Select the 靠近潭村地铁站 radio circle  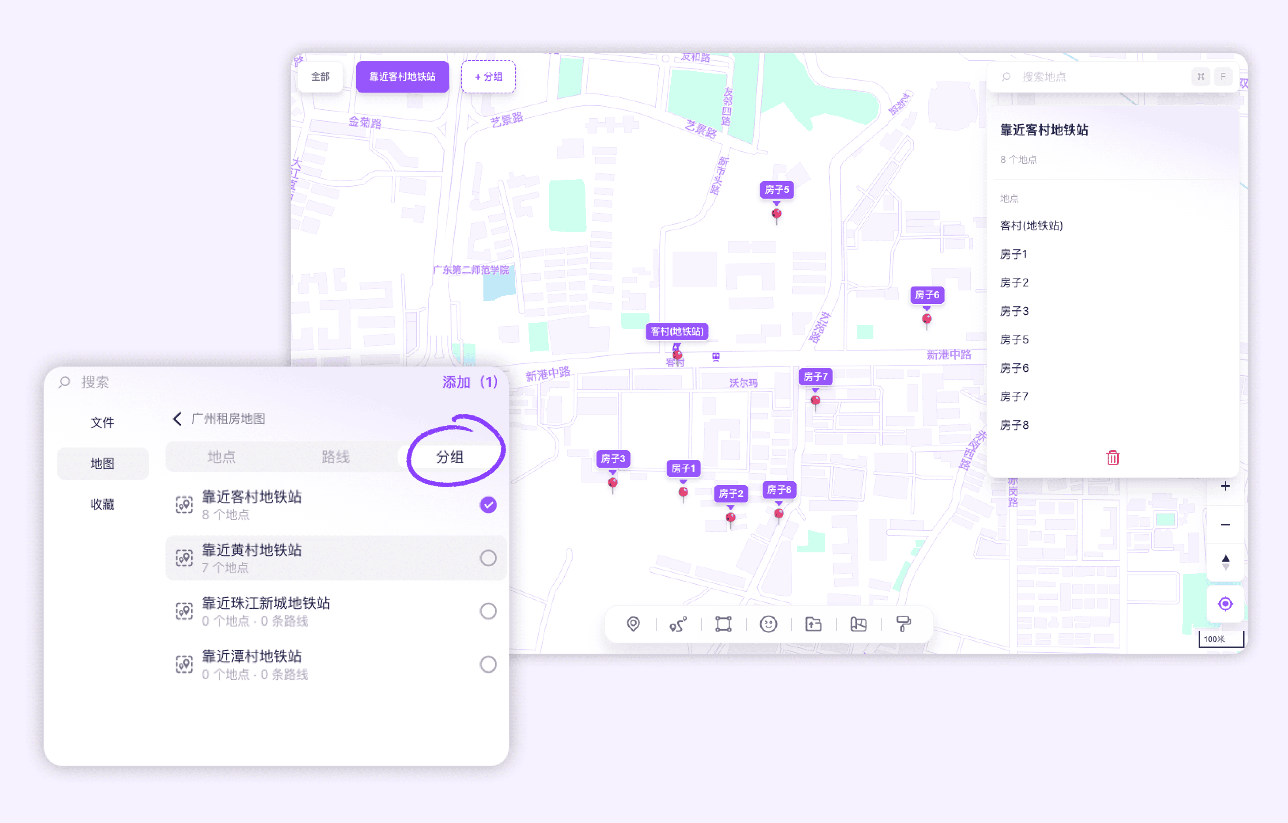click(x=488, y=664)
